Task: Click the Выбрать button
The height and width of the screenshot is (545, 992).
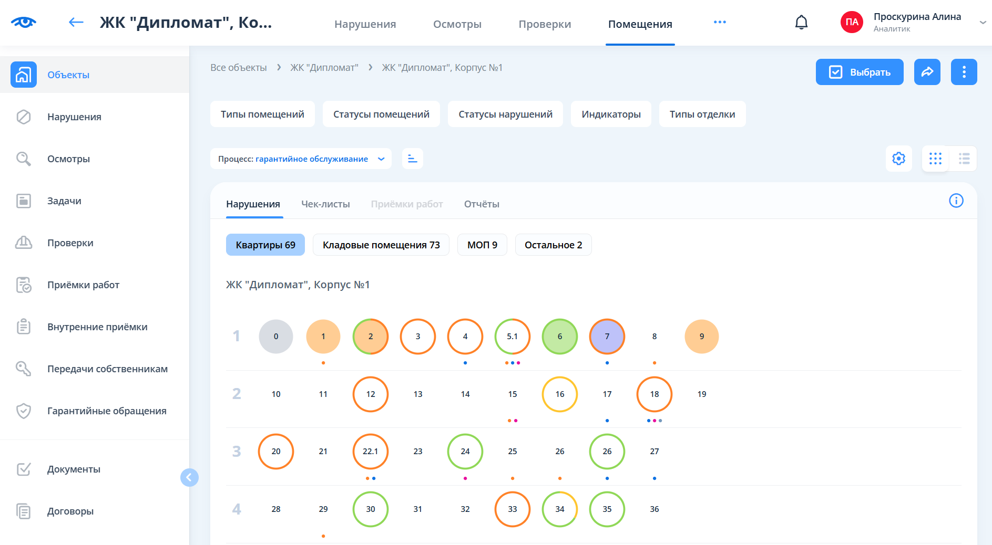Action: coord(859,72)
